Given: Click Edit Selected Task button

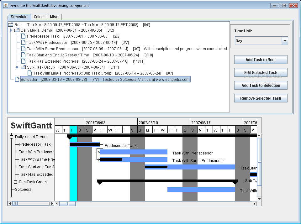Looking at the screenshot, I should [261, 72].
